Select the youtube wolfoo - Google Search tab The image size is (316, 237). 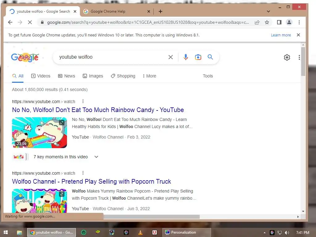pyautogui.click(x=43, y=11)
